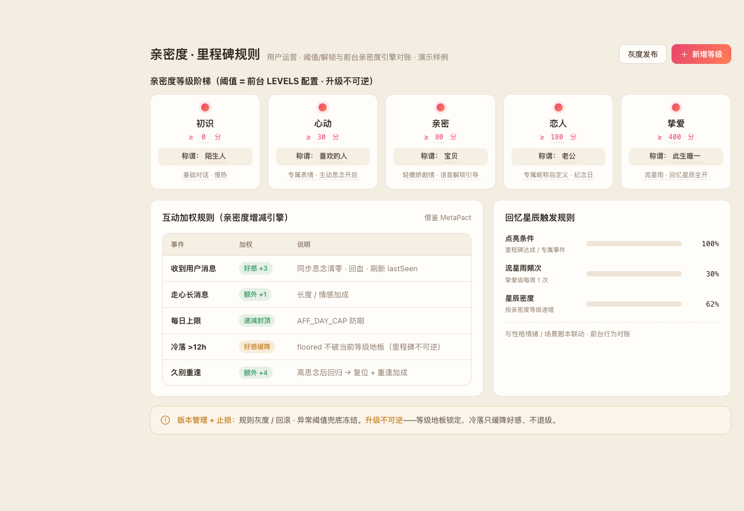This screenshot has height=511, width=744.
Task: Click the description 基础对话 · 慢热
Action: pos(205,175)
